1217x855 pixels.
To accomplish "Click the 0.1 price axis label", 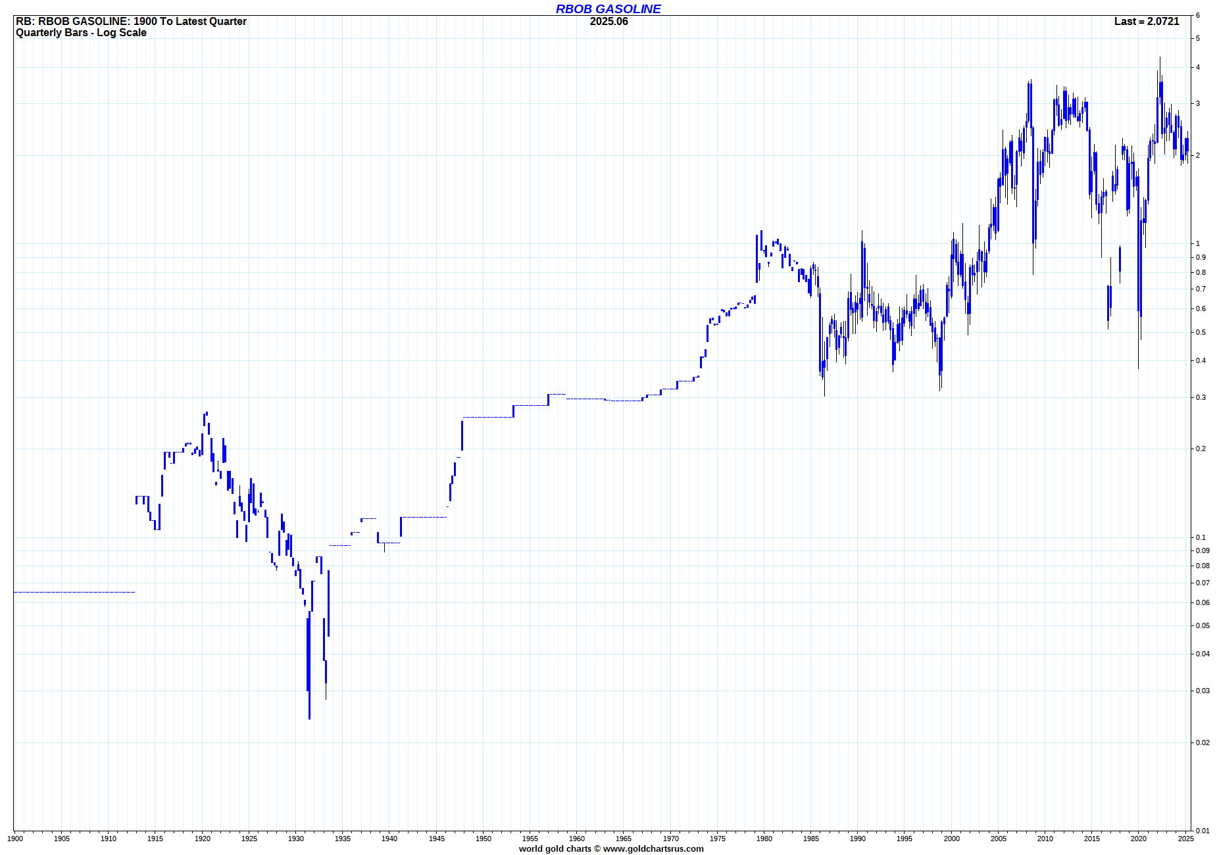I will (x=1201, y=537).
